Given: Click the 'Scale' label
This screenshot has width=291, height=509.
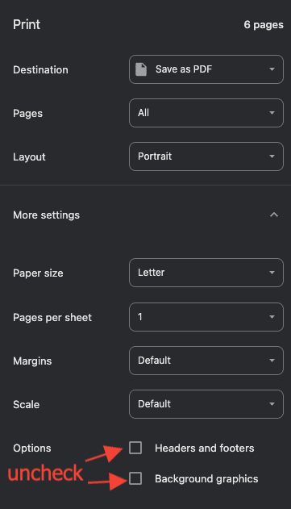Looking at the screenshot, I should click(x=26, y=404).
